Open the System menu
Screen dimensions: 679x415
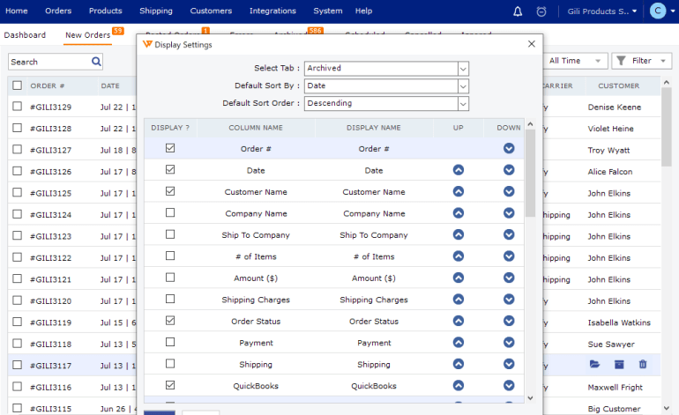pos(328,11)
